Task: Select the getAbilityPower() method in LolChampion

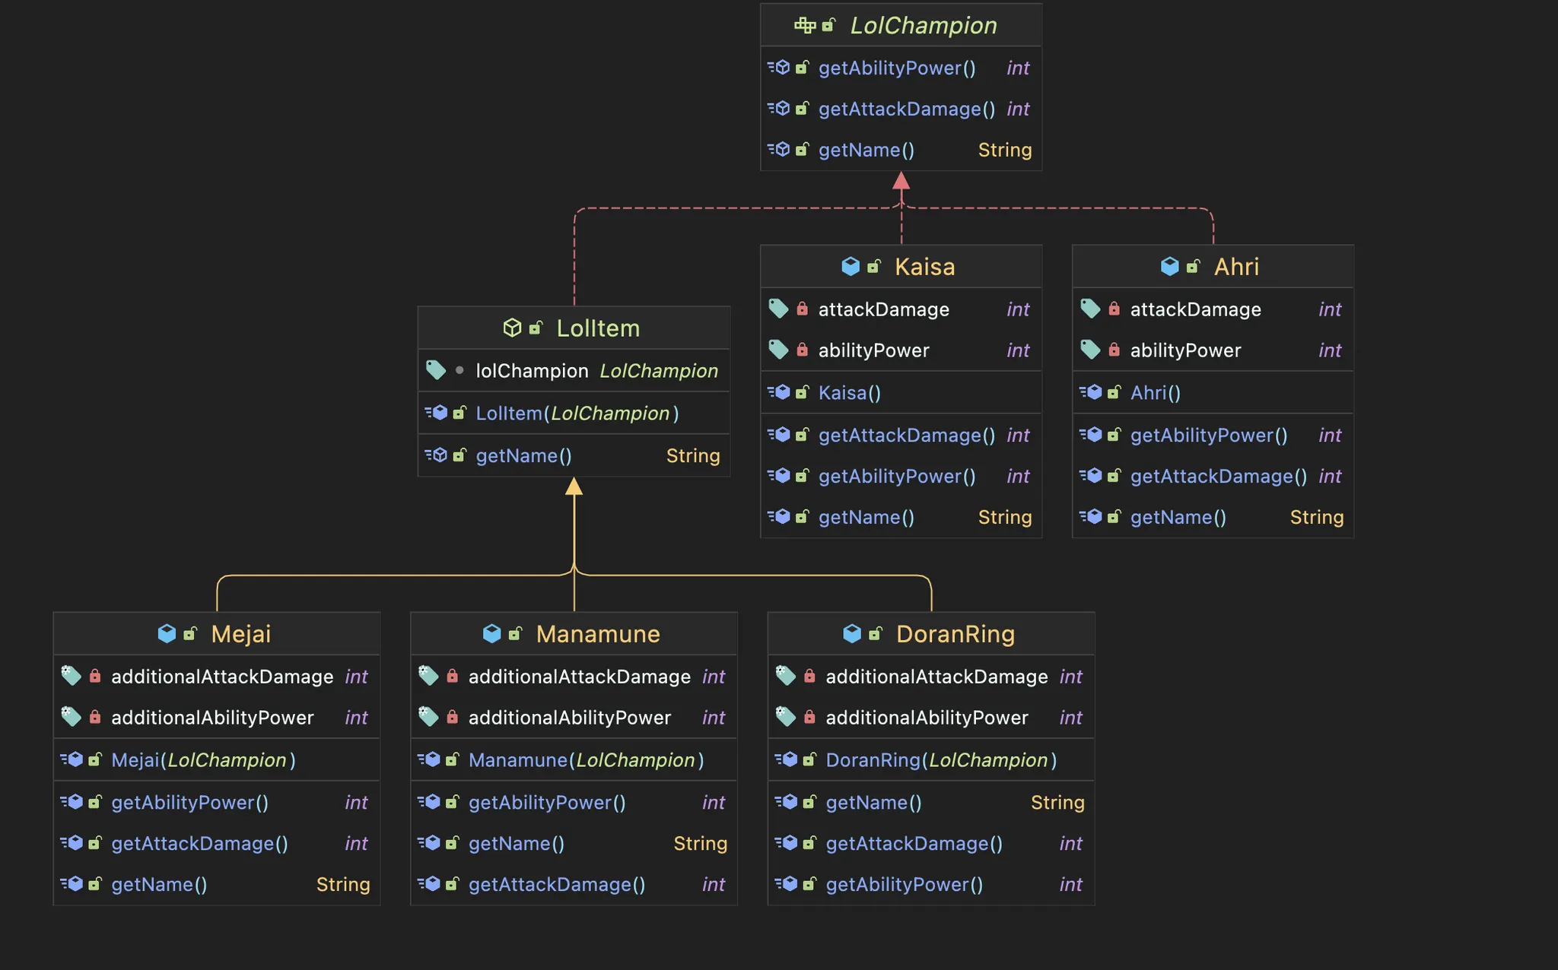Action: (x=897, y=68)
